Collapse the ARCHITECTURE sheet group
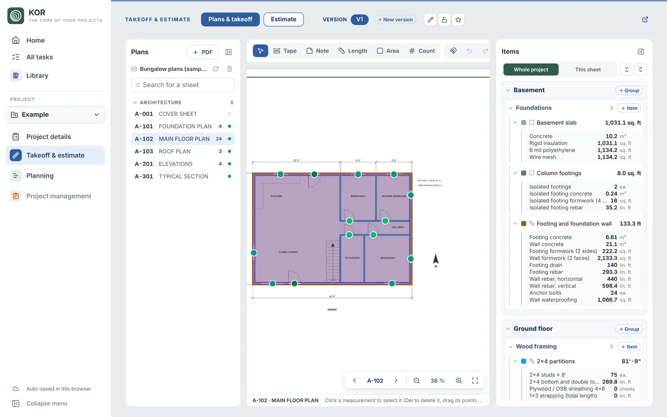The height and width of the screenshot is (417, 667). point(135,103)
